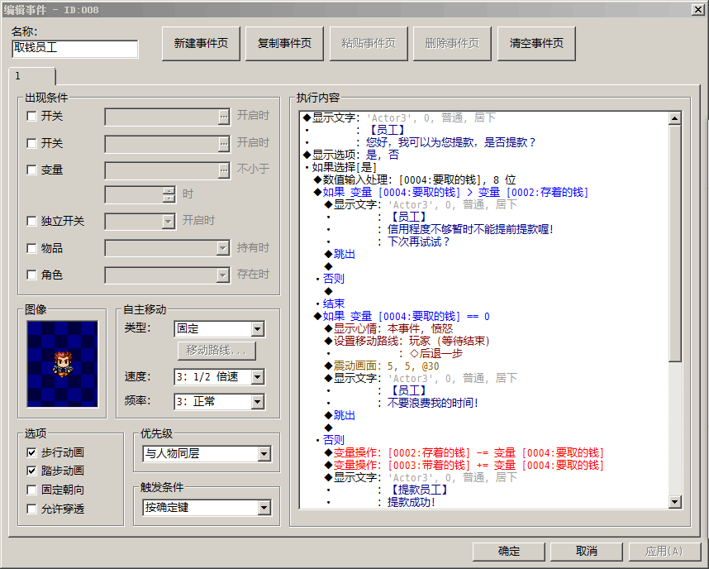709x569 pixels.
Task: Check the 独立开关 condition checkbox
Action: [x=31, y=221]
